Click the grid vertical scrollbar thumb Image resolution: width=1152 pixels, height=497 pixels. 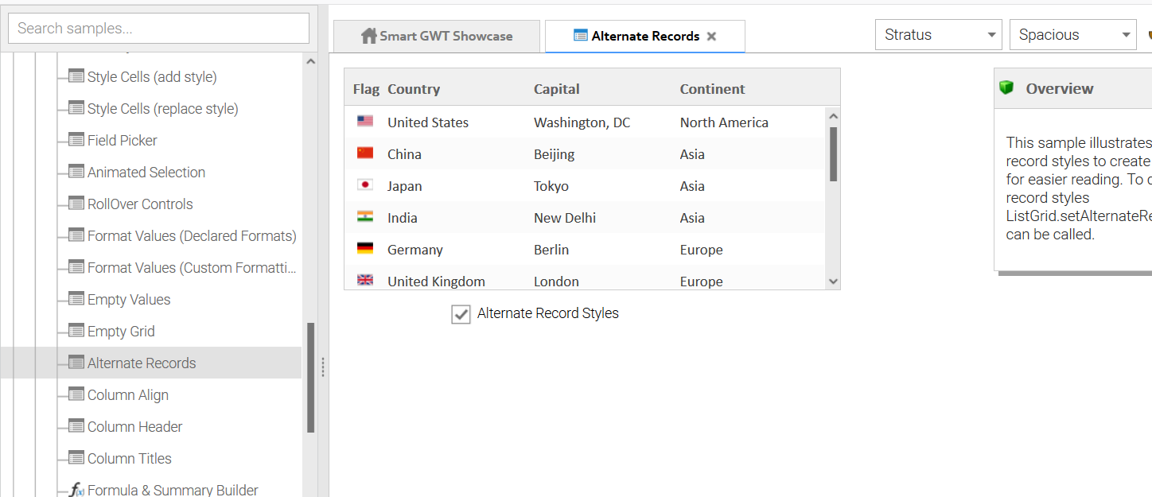[x=833, y=153]
